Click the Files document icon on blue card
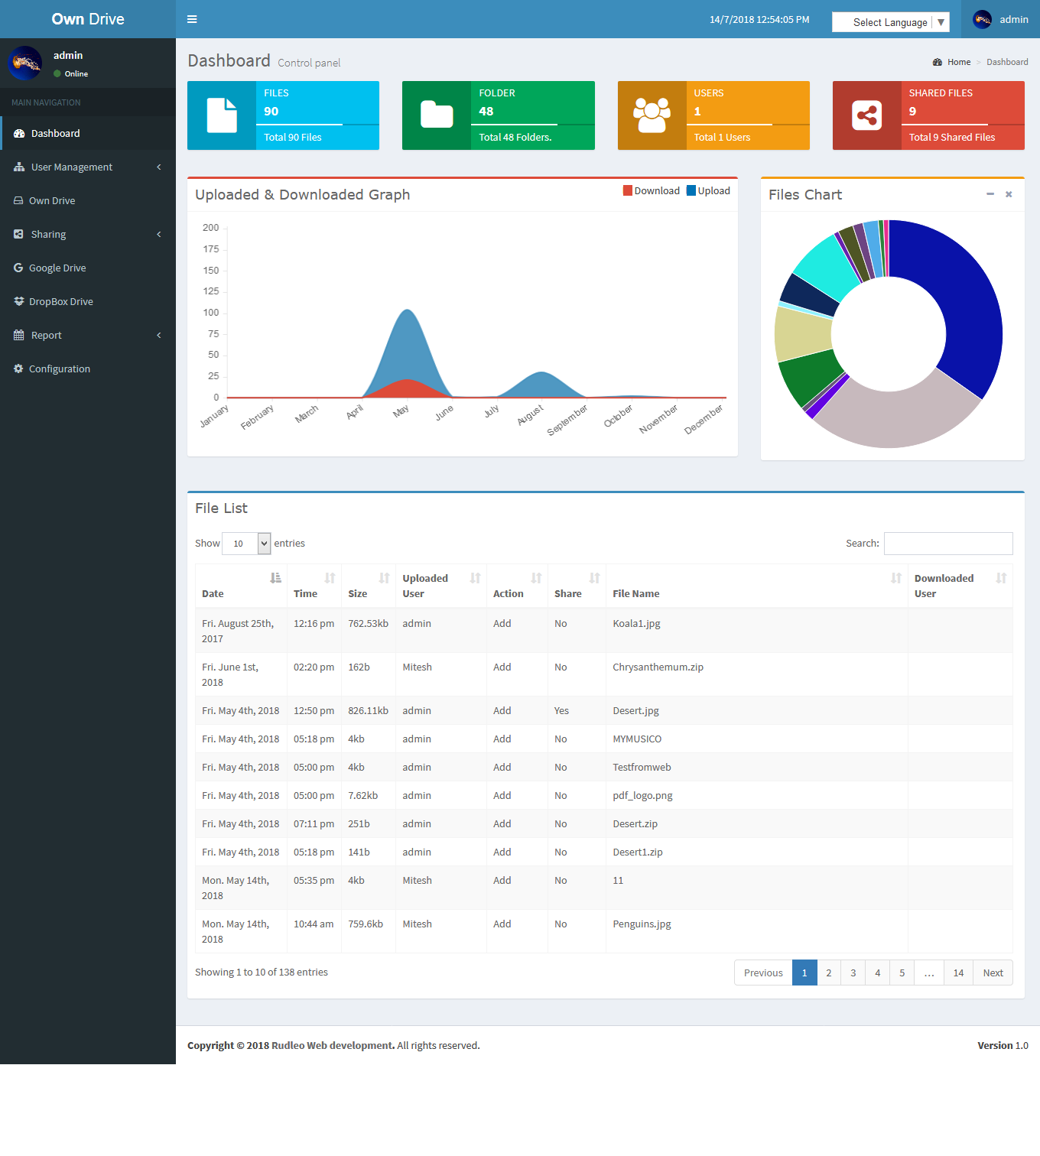This screenshot has width=1040, height=1156. pos(222,115)
